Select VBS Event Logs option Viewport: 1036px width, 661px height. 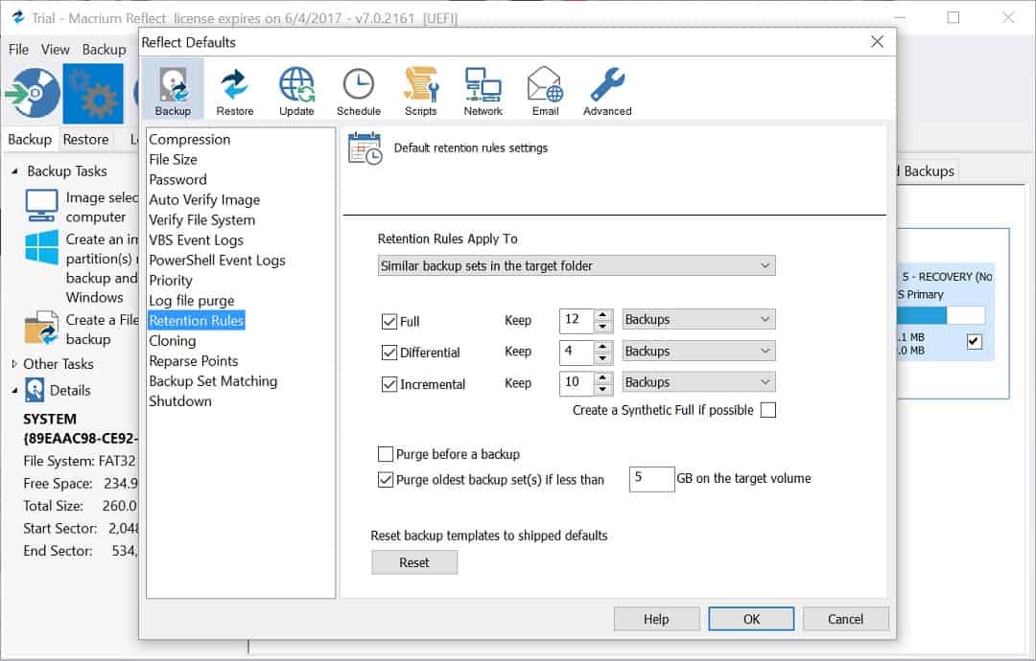pos(197,240)
